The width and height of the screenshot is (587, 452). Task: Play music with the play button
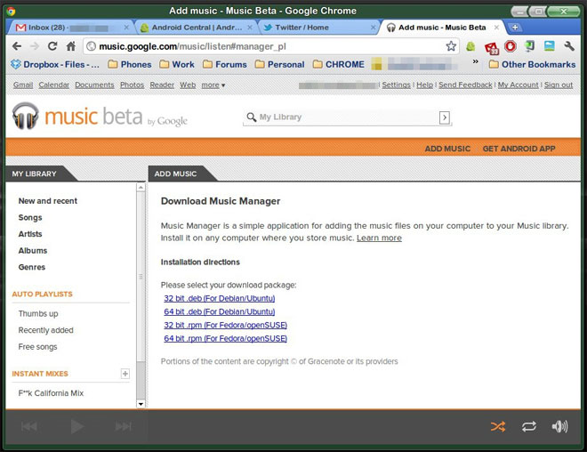coord(76,426)
